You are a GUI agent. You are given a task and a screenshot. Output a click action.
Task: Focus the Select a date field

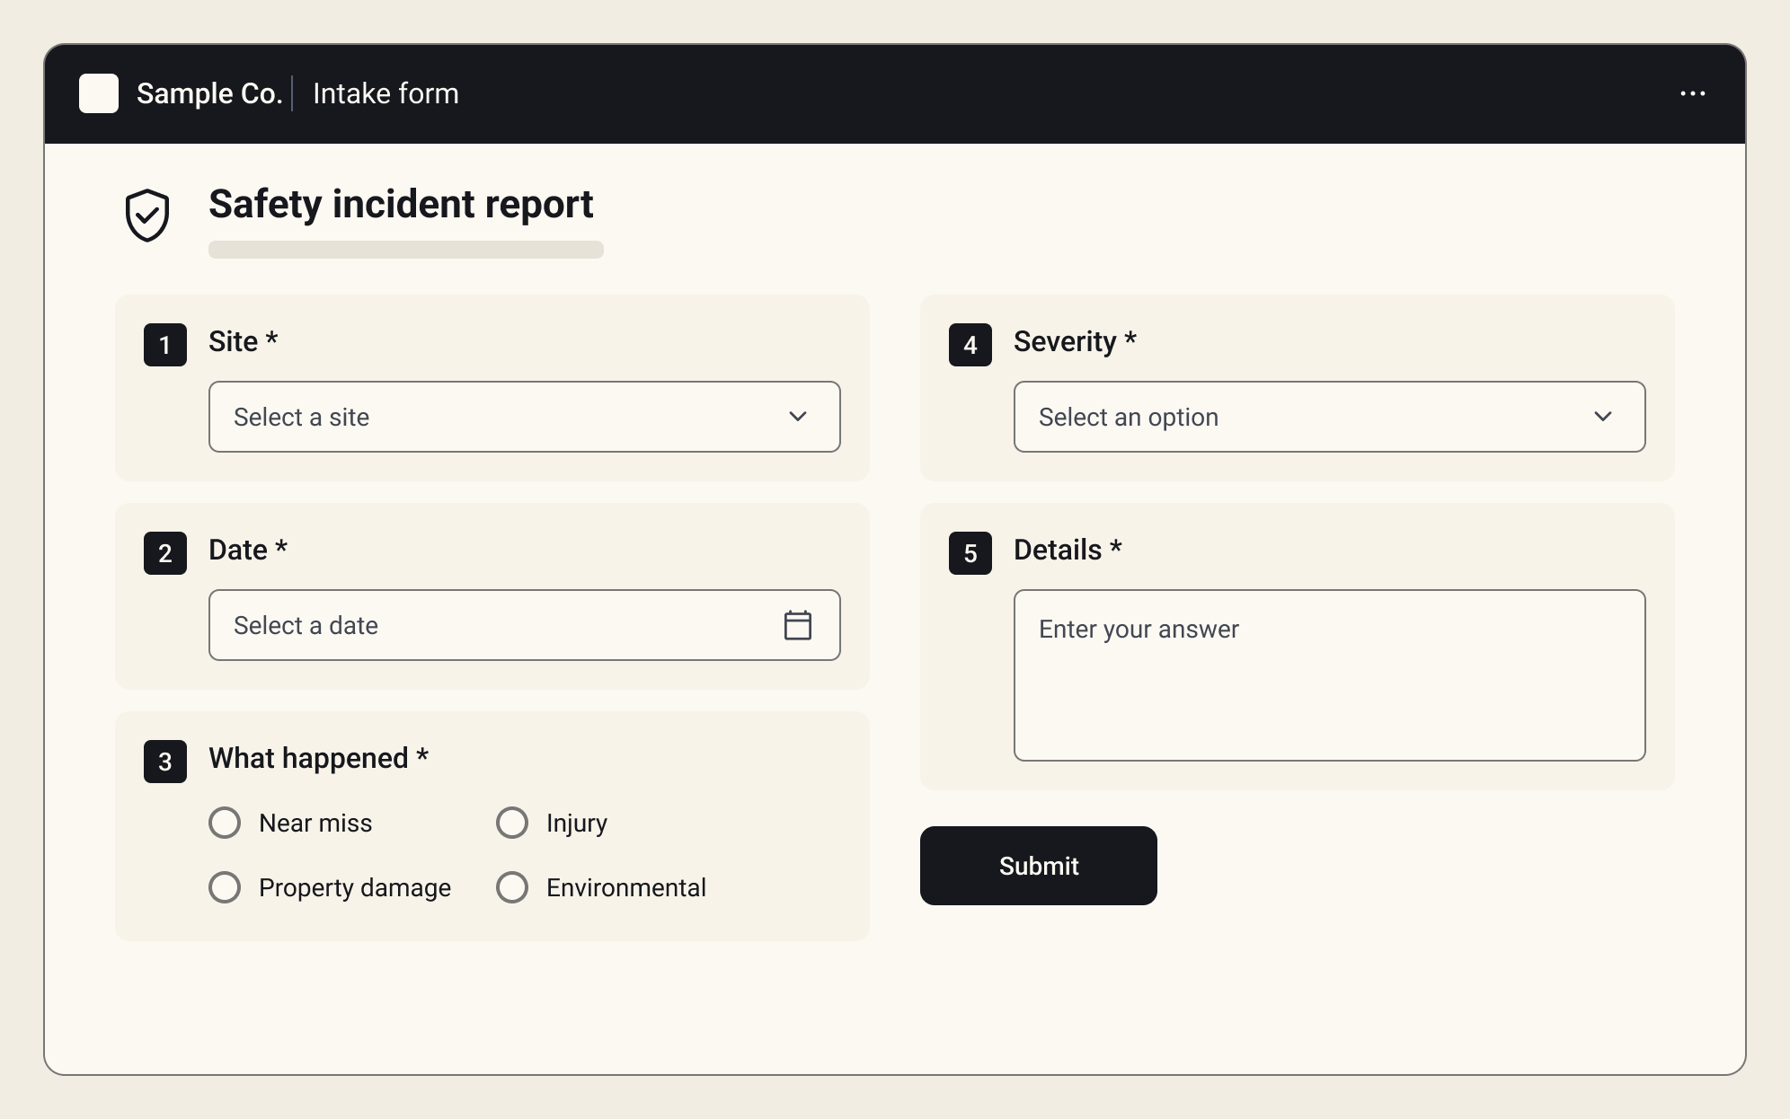525,625
